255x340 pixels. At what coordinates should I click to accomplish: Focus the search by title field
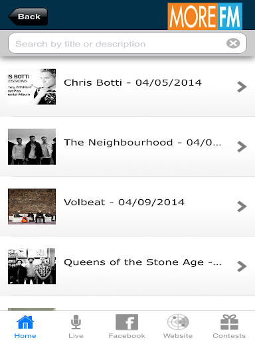127,43
